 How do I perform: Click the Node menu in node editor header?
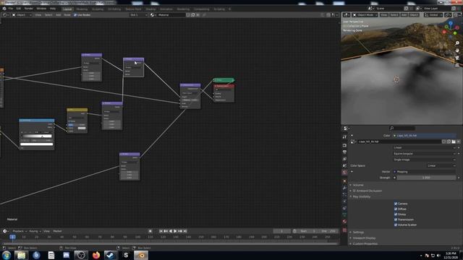[67, 14]
